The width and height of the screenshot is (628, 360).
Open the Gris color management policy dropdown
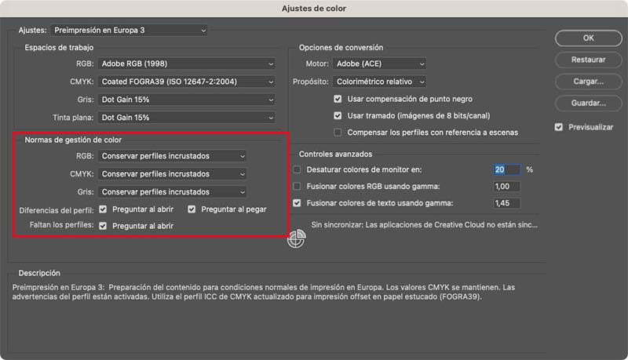pyautogui.click(x=172, y=192)
